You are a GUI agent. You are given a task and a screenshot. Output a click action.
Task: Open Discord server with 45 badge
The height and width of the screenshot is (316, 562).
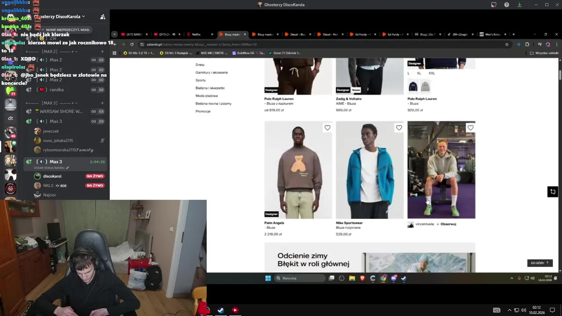point(11,132)
